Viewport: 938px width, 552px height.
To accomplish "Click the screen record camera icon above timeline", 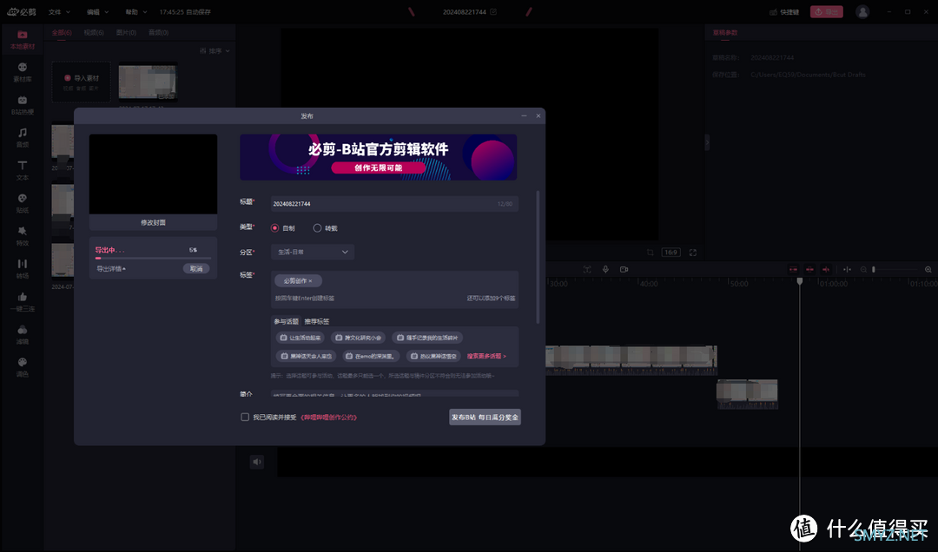I will coord(624,269).
